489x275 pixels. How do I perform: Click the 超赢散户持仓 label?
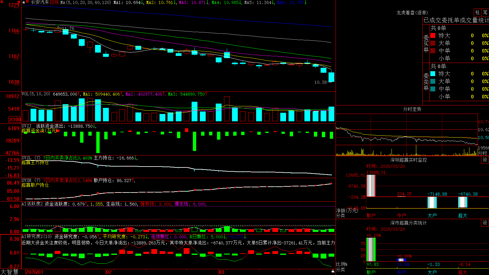coord(35,185)
